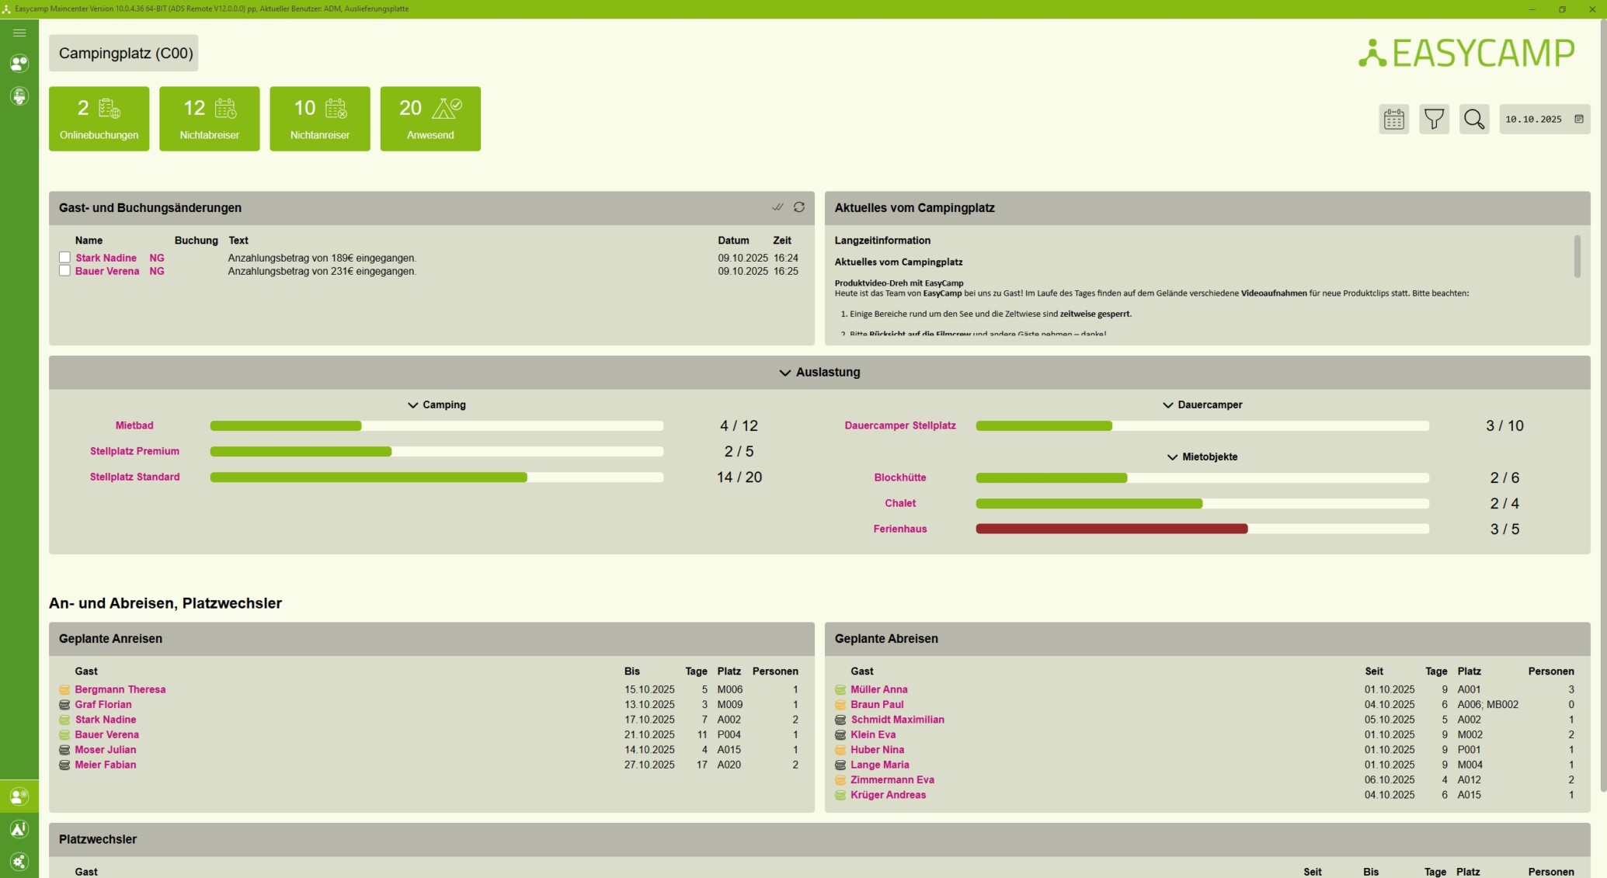This screenshot has width=1607, height=878.
Task: Open the Nichtanreiser tile
Action: [x=319, y=119]
